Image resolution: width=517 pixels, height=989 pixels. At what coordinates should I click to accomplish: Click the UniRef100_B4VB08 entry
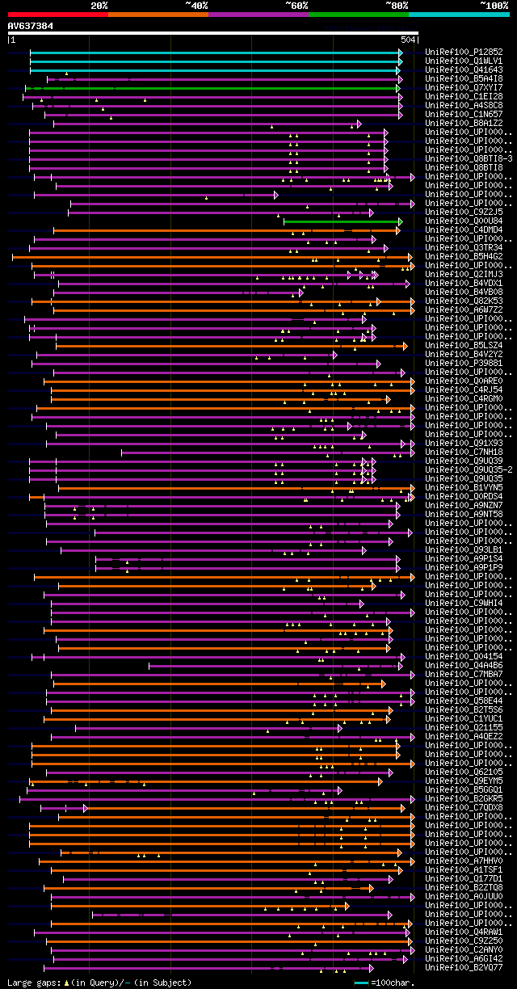[464, 292]
